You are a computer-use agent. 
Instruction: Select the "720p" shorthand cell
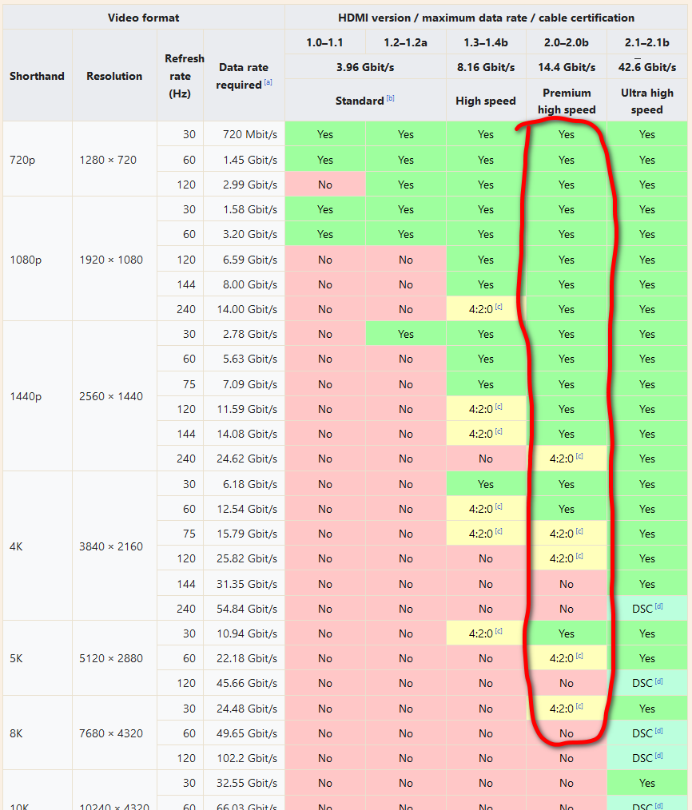38,160
